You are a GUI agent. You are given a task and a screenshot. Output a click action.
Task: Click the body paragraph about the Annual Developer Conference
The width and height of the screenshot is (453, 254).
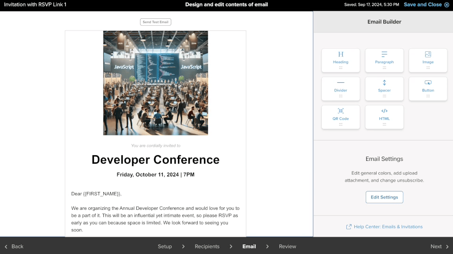coord(155,219)
